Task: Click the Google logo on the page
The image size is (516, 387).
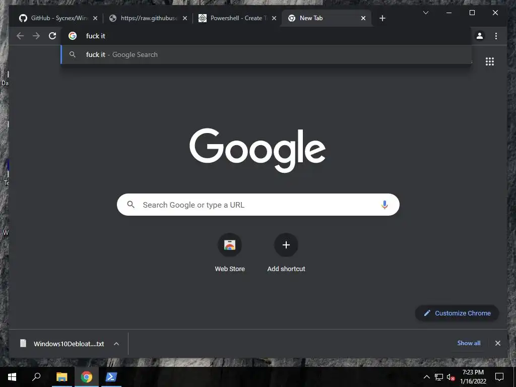Action: pos(257,150)
